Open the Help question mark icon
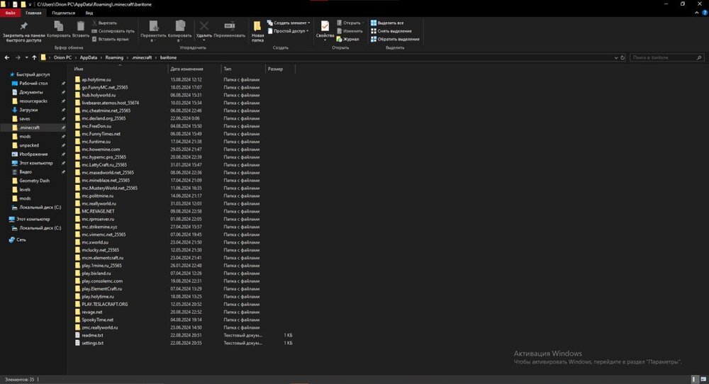 (705, 13)
